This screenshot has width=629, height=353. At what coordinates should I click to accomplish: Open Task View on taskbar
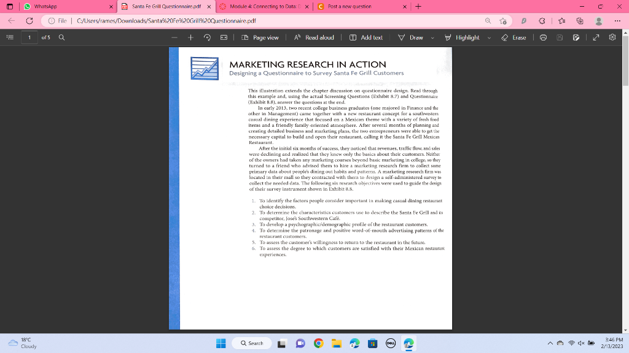coord(281,343)
